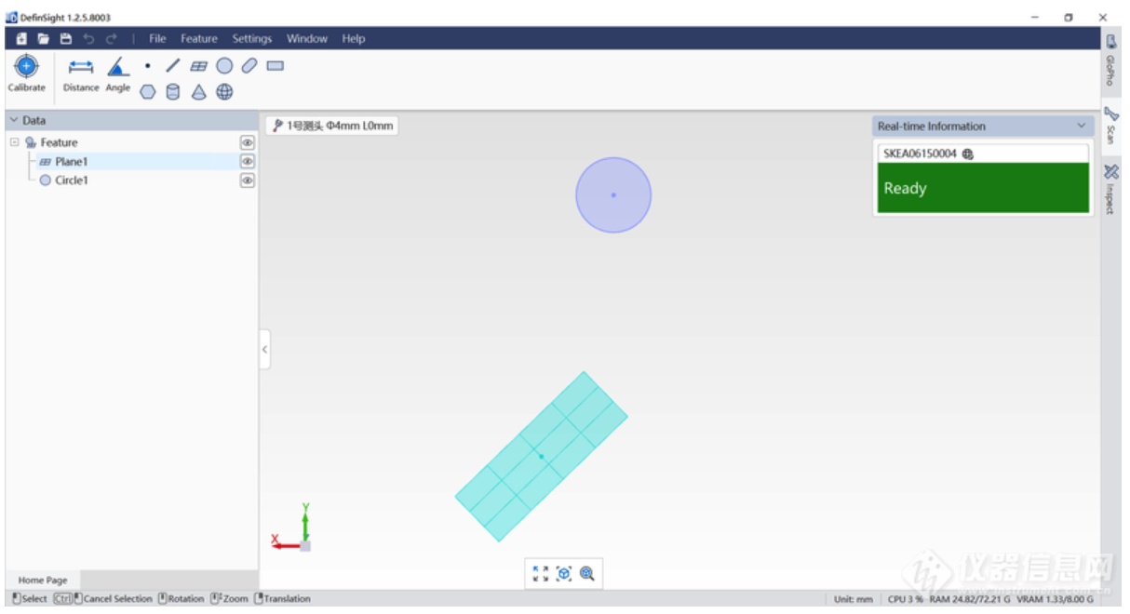The image size is (1130, 614).
Task: Toggle visibility of Circle1
Action: (248, 180)
